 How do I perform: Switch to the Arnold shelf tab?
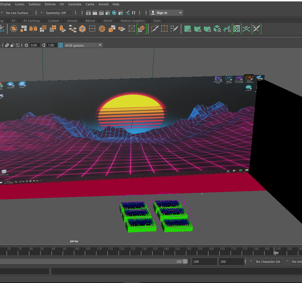point(72,21)
